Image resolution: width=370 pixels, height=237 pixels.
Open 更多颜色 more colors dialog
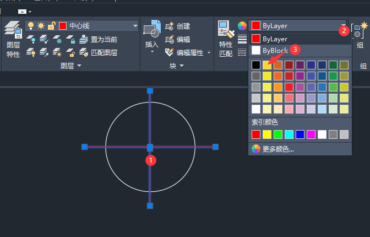coord(300,149)
